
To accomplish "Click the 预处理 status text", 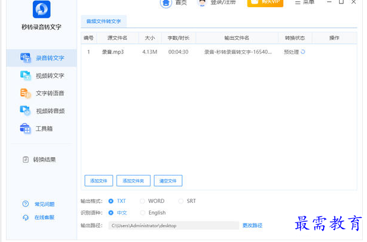I will pos(291,52).
